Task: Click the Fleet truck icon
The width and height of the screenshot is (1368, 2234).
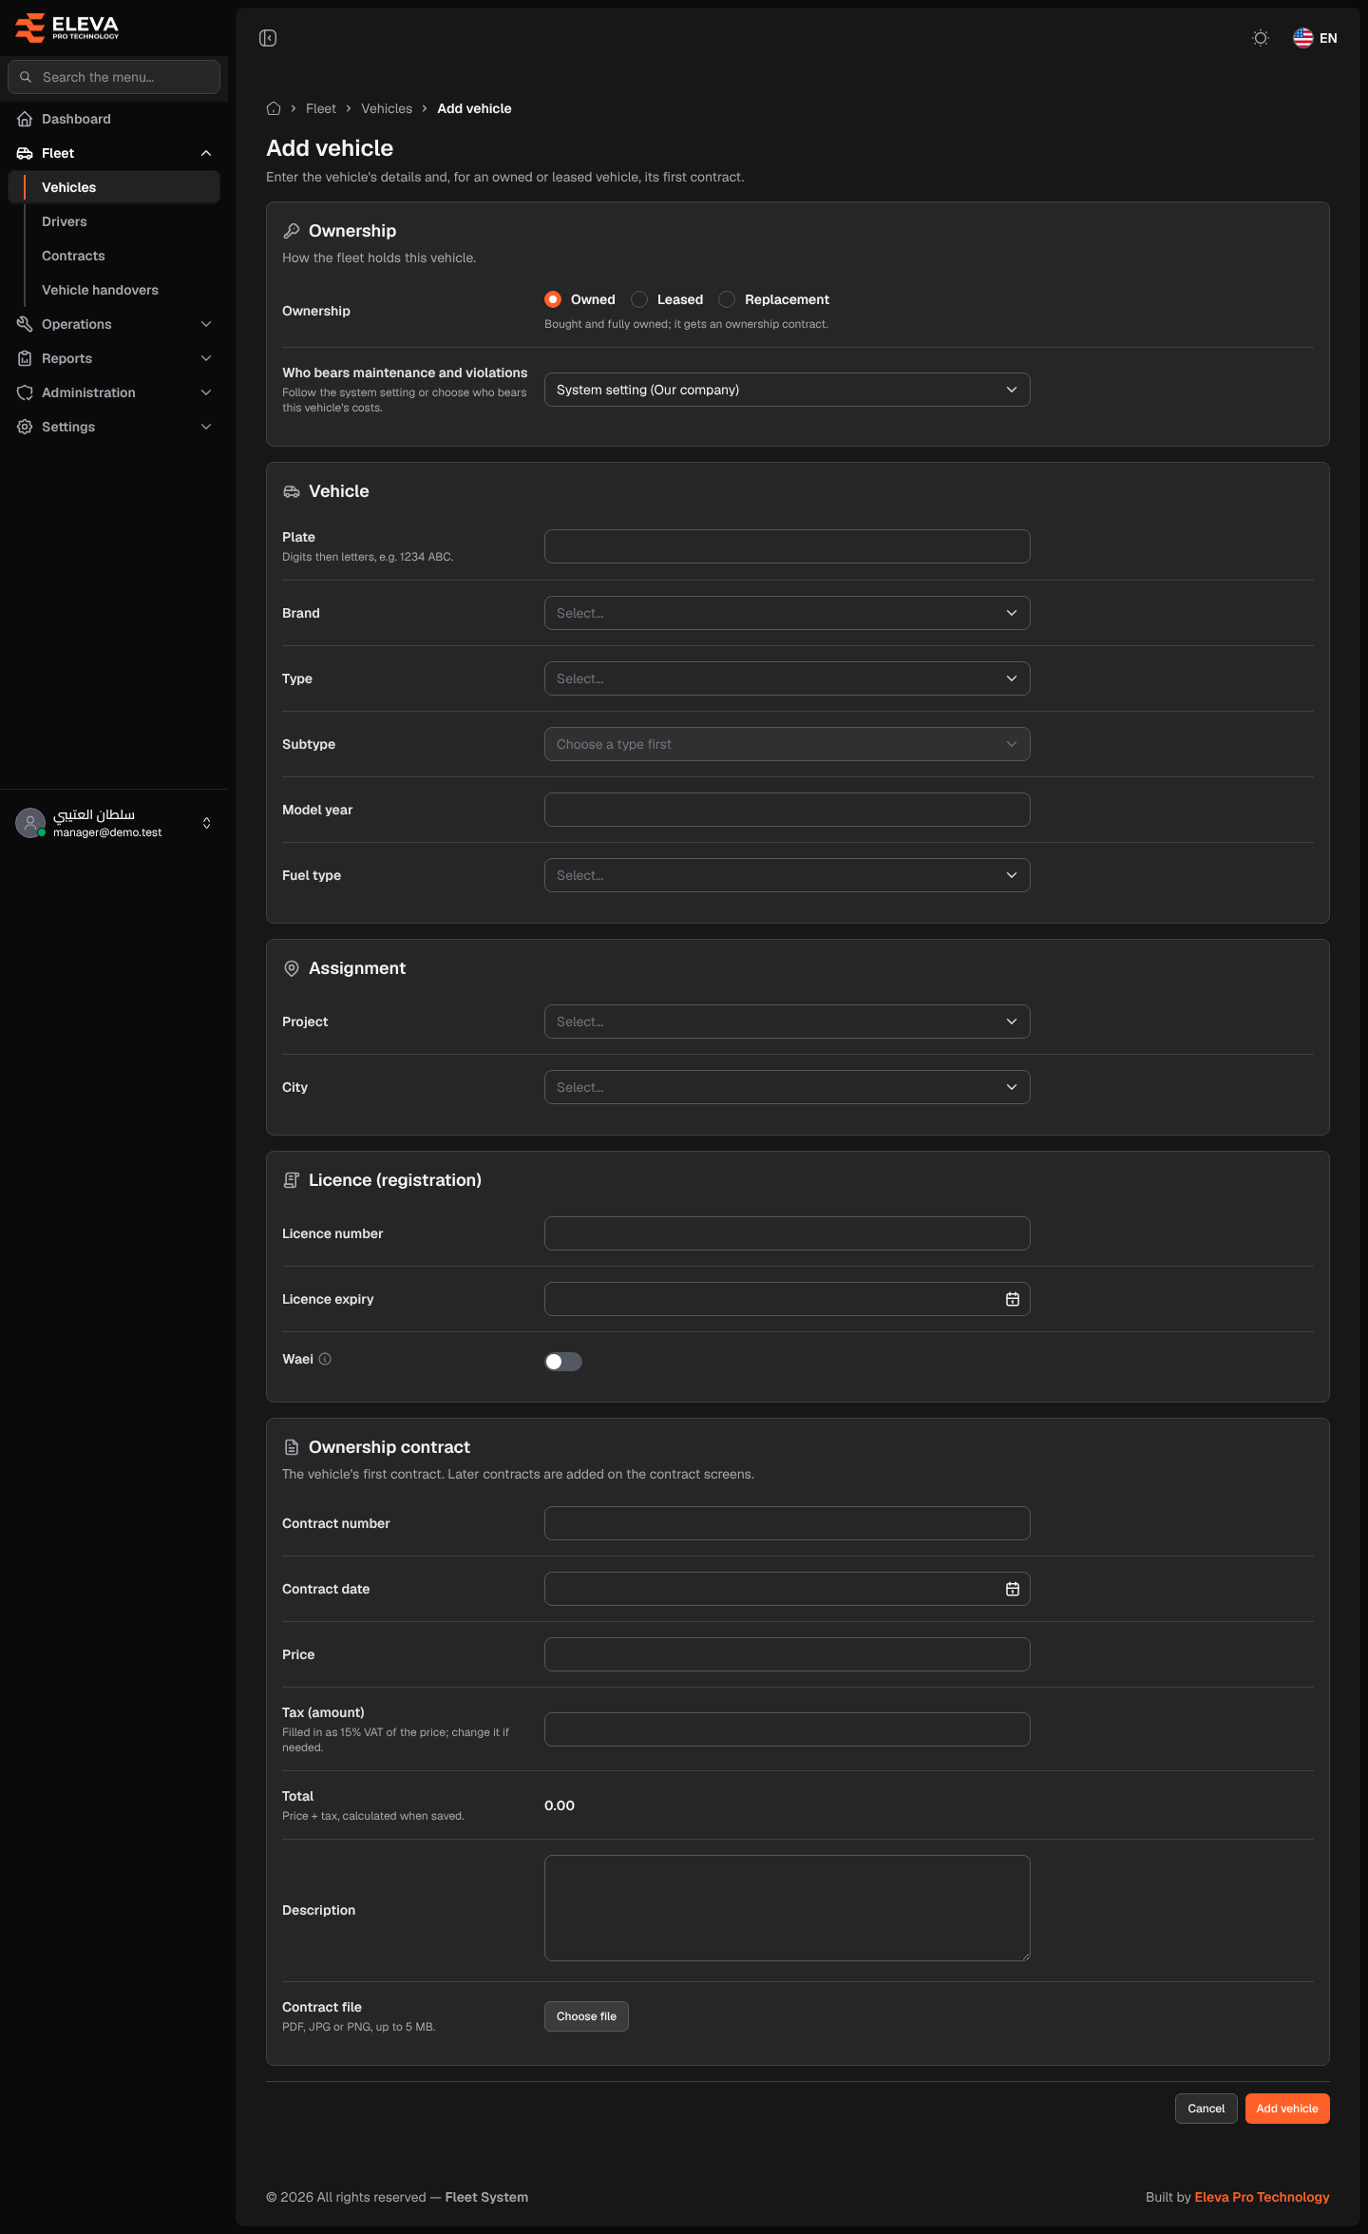Action: [25, 153]
